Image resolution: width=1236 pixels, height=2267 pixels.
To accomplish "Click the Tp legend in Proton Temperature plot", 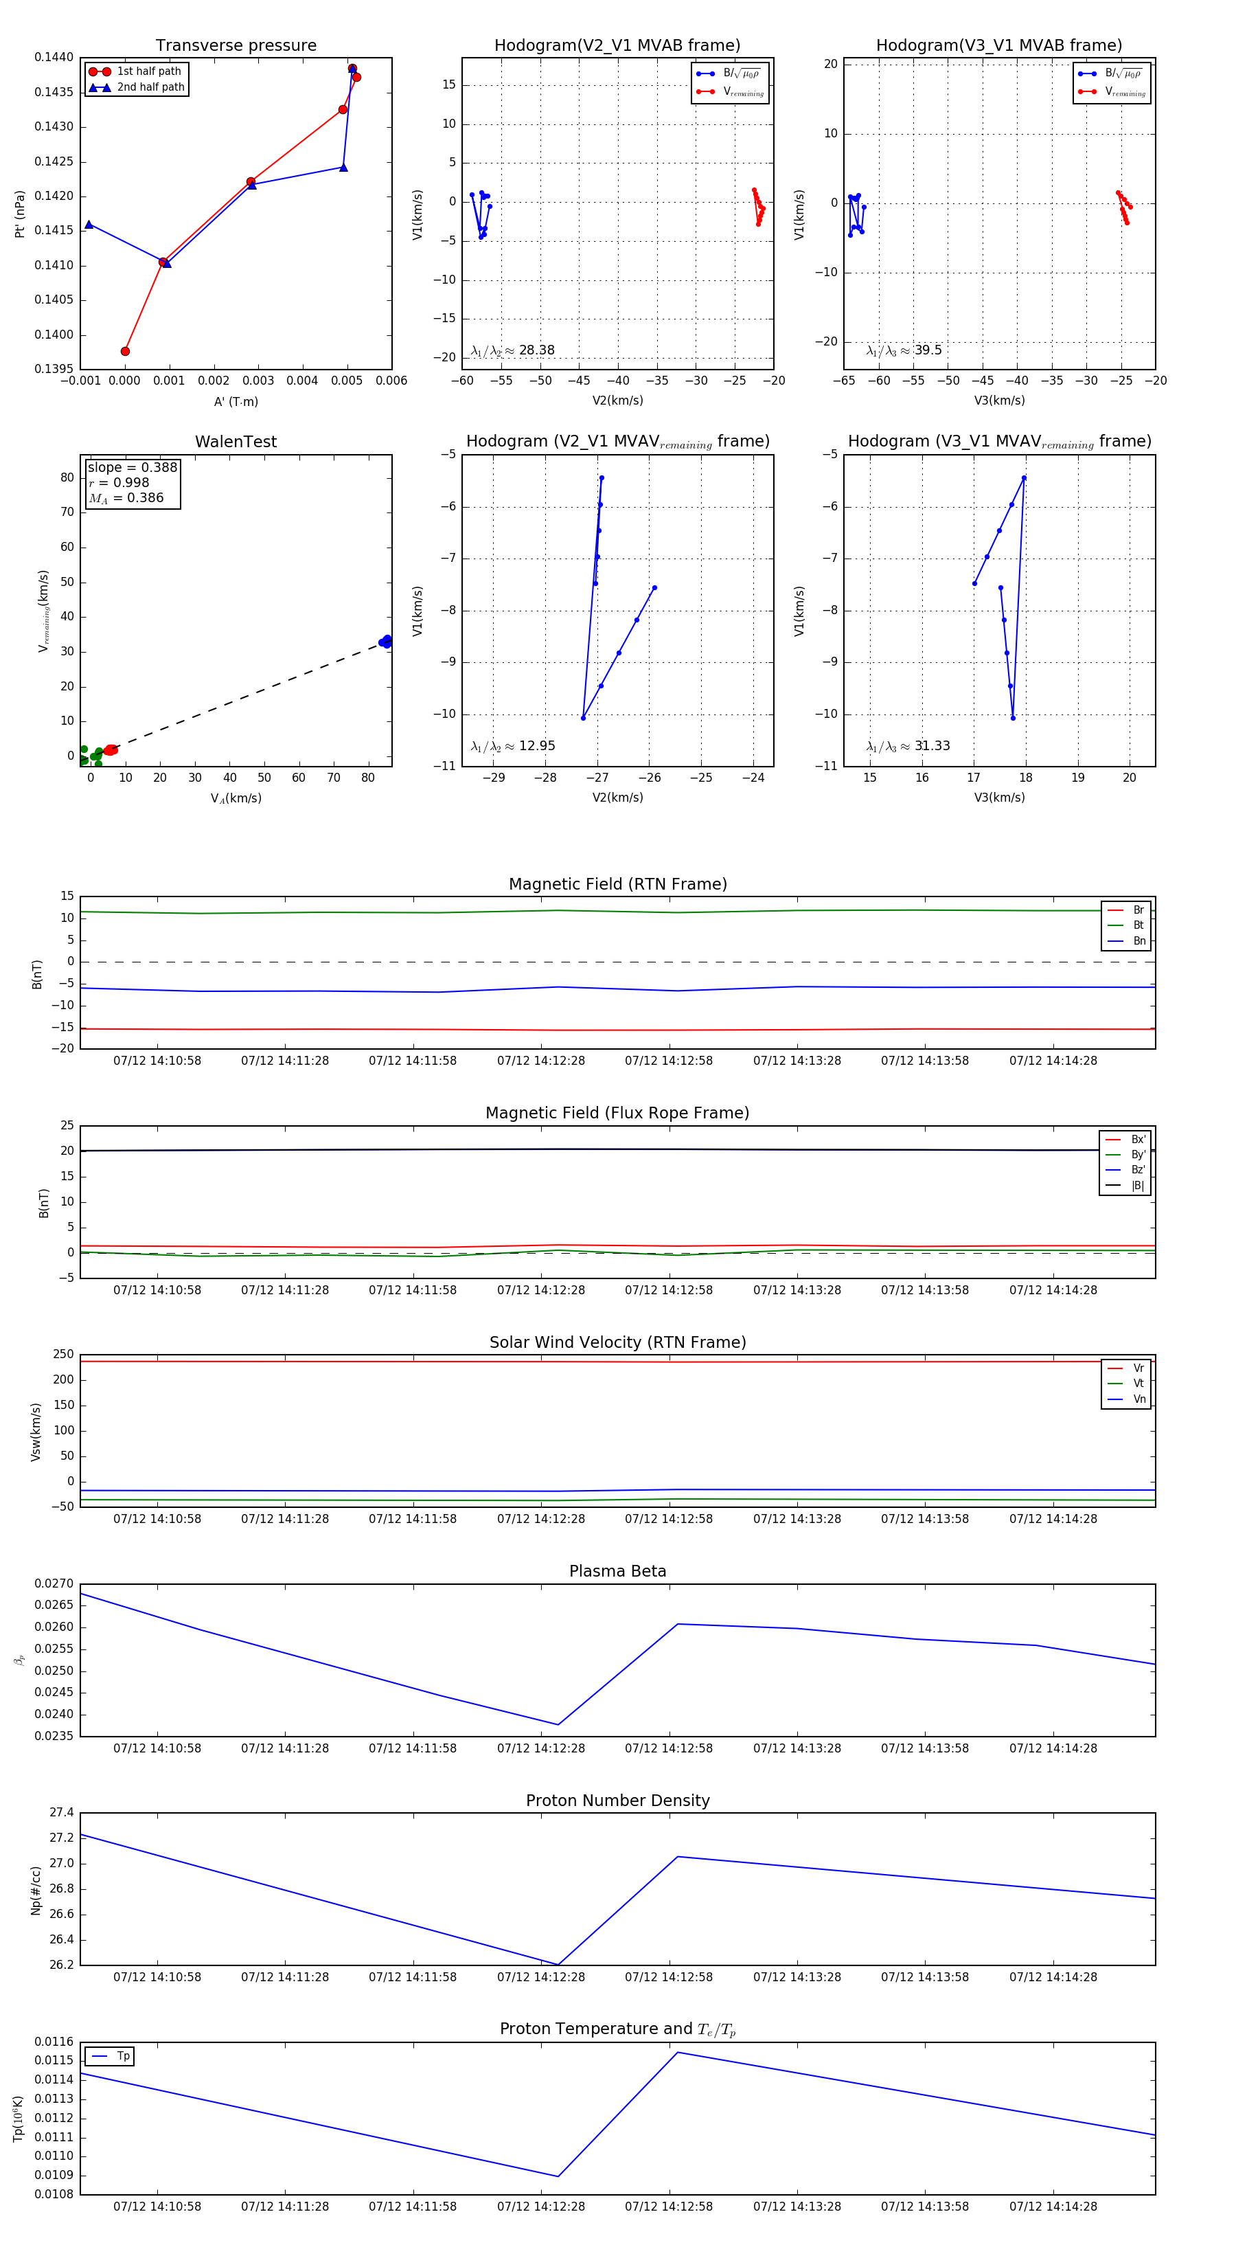I will pyautogui.click(x=110, y=2056).
